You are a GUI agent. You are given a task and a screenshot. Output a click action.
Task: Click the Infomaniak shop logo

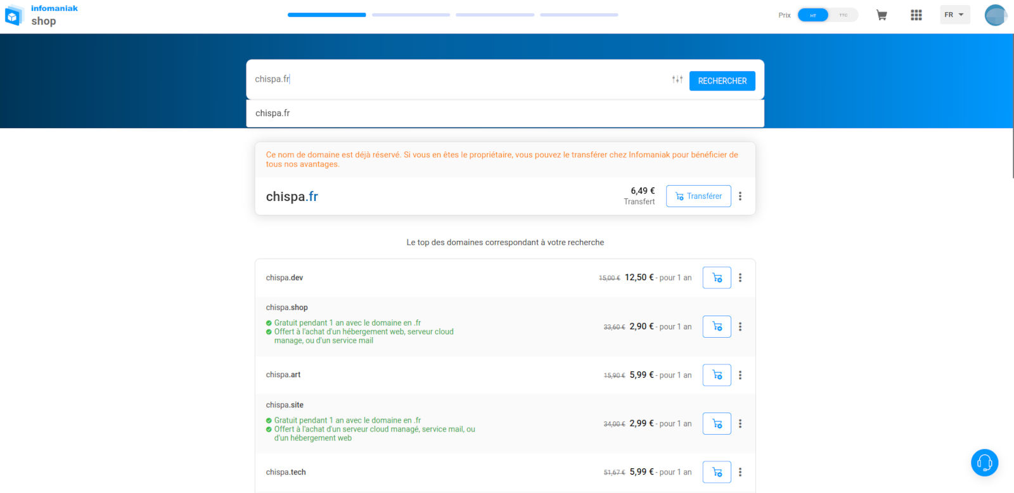coord(42,15)
